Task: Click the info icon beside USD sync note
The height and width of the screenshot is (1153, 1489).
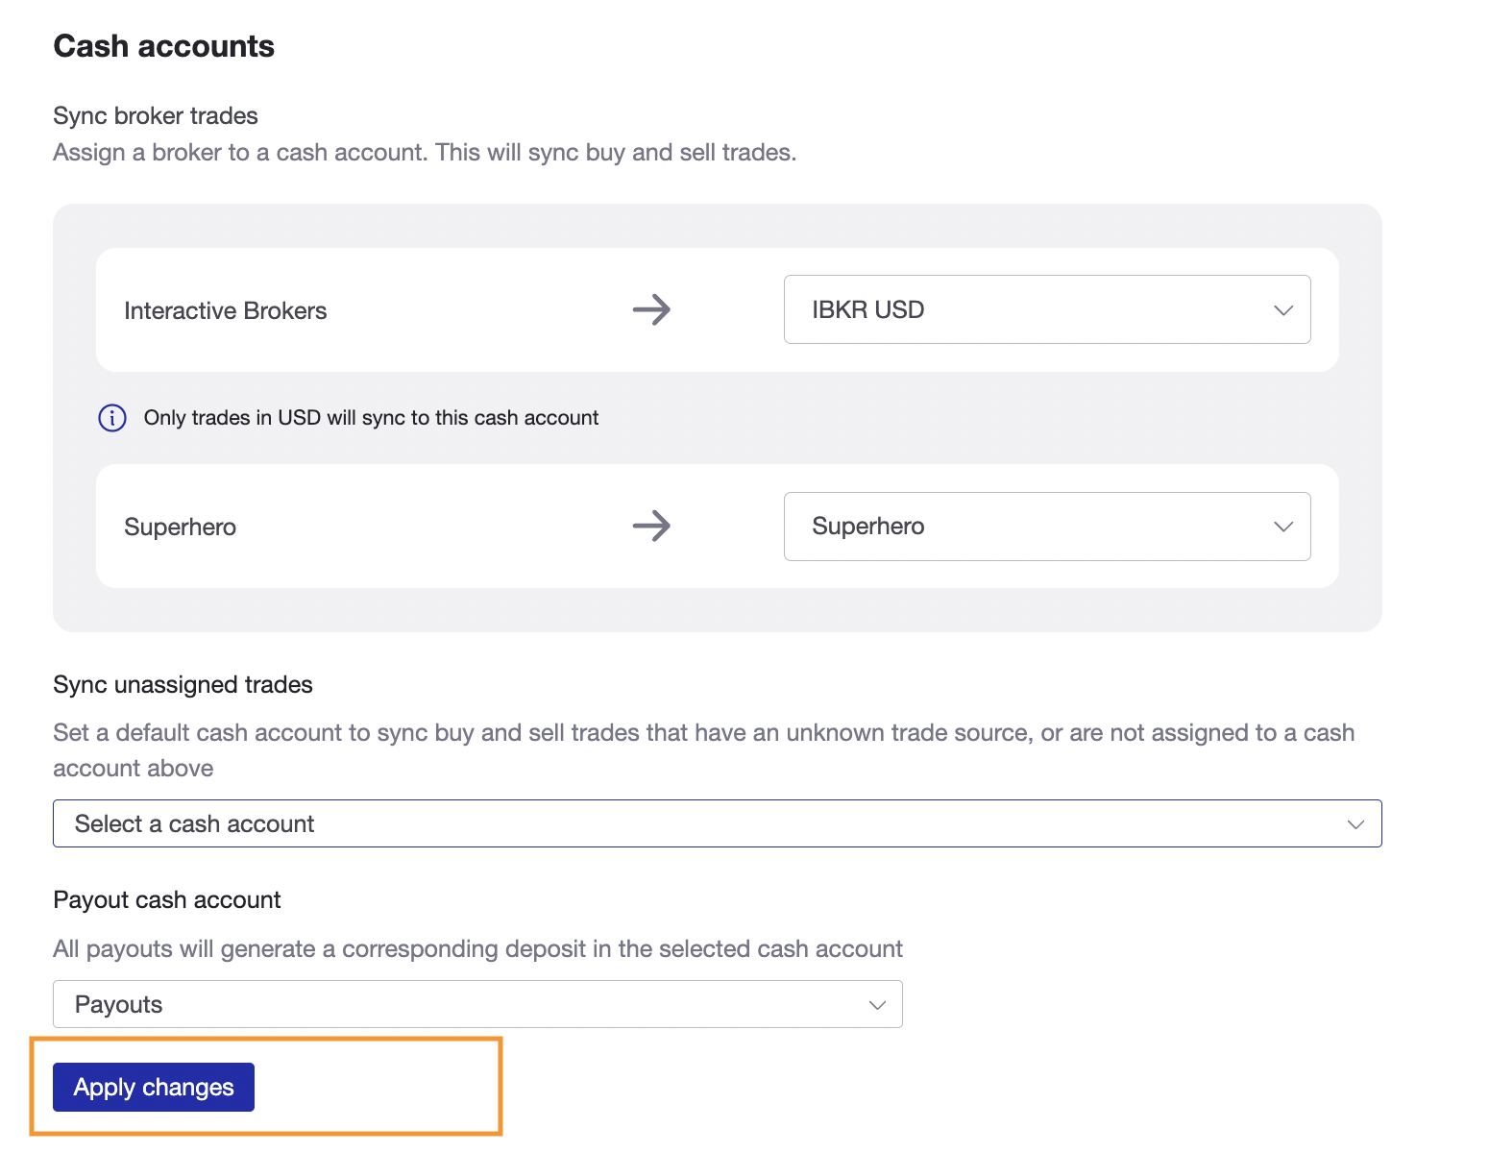Action: click(112, 418)
